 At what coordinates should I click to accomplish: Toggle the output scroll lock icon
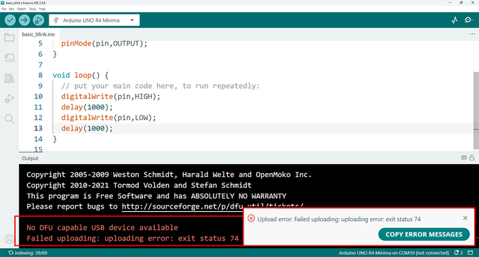point(472,157)
